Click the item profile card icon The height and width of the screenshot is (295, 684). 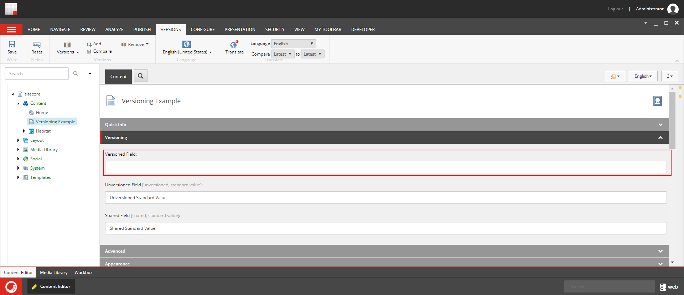[658, 101]
